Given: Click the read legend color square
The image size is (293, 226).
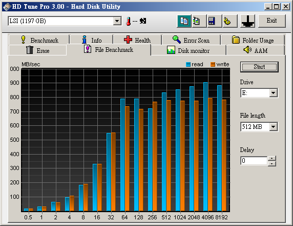Looking at the screenshot, I should tap(188, 65).
